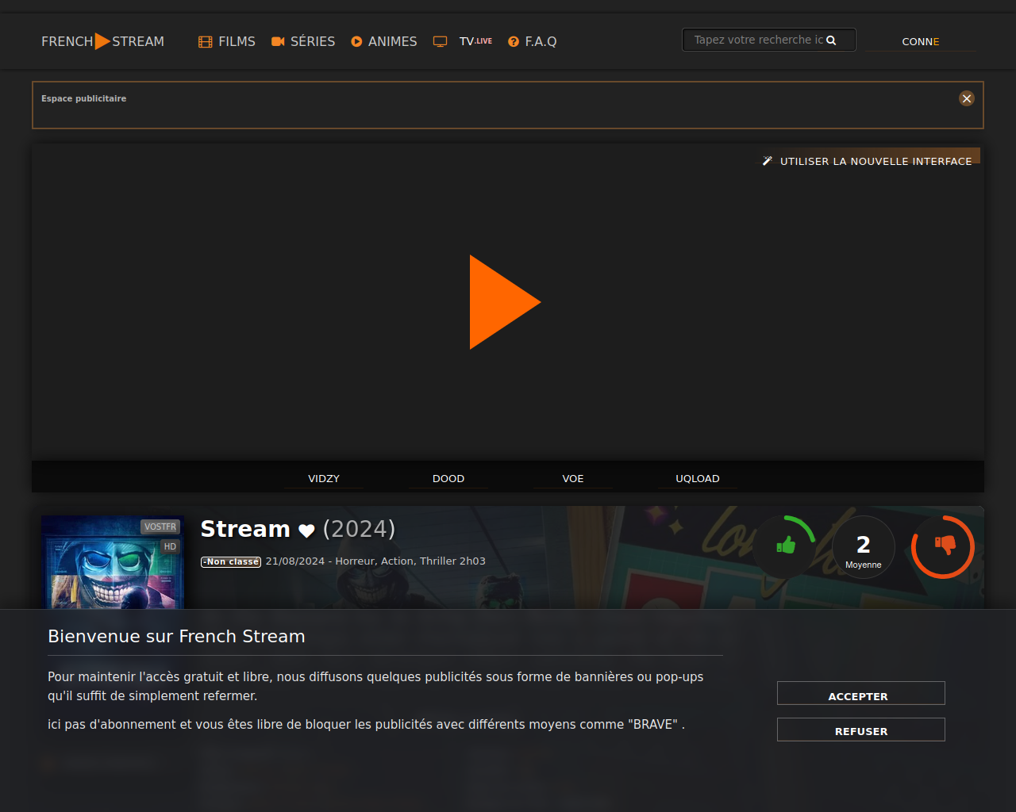
Task: Select the VOE player tab
Action: point(573,478)
